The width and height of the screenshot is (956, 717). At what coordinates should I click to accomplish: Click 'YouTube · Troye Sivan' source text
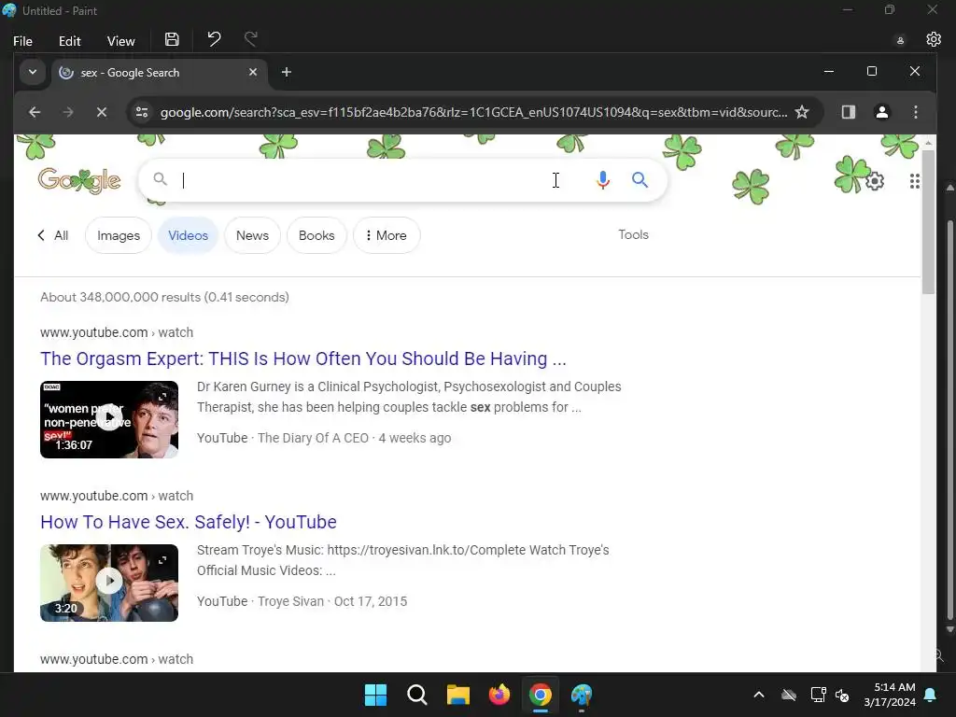pyautogui.click(x=260, y=601)
